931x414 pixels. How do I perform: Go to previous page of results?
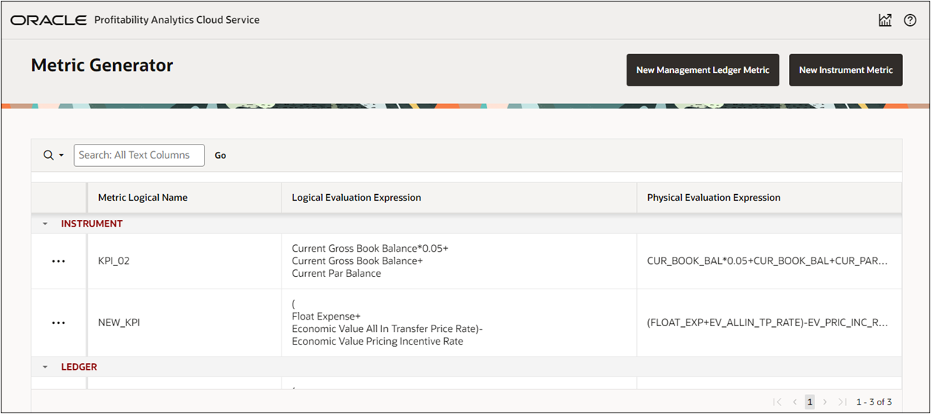pyautogui.click(x=794, y=402)
